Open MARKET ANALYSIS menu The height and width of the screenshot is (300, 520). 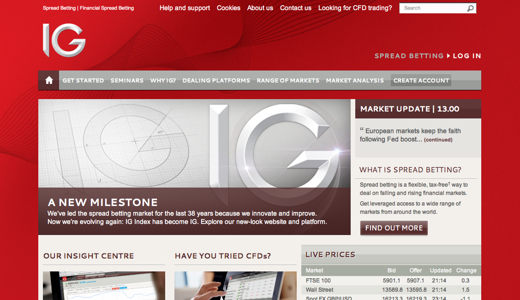coord(355,81)
